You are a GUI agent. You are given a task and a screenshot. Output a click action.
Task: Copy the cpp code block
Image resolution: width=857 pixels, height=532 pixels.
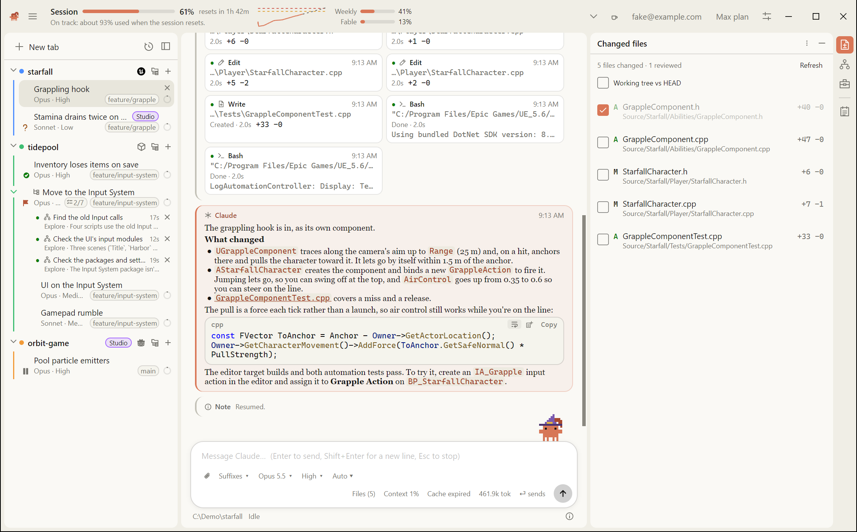[549, 325]
